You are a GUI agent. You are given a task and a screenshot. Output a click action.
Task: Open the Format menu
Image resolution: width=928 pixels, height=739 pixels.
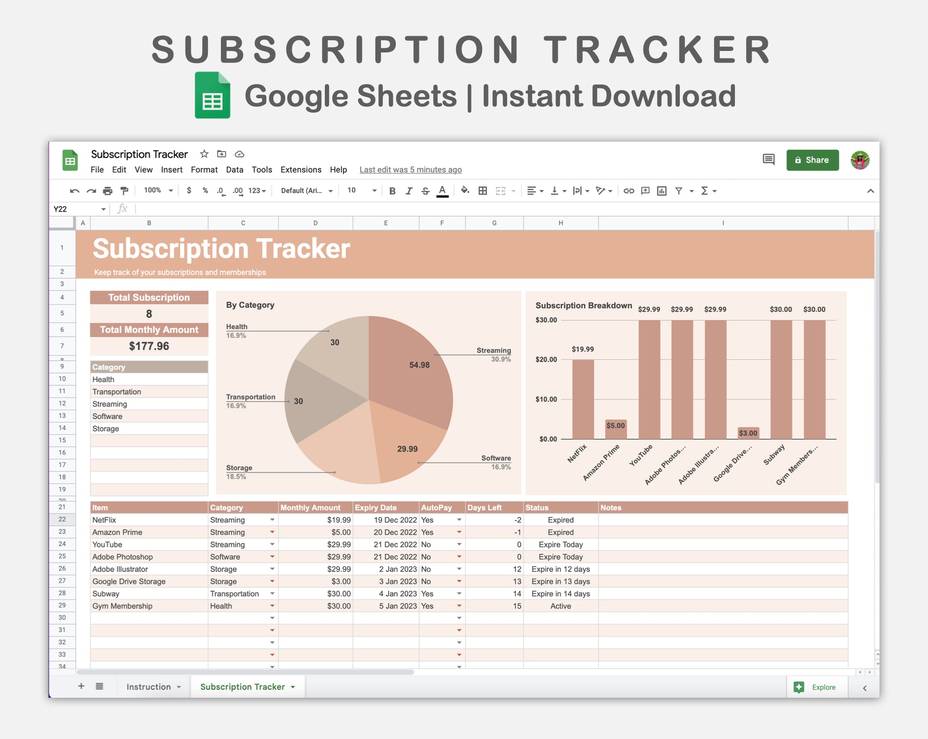(x=204, y=170)
